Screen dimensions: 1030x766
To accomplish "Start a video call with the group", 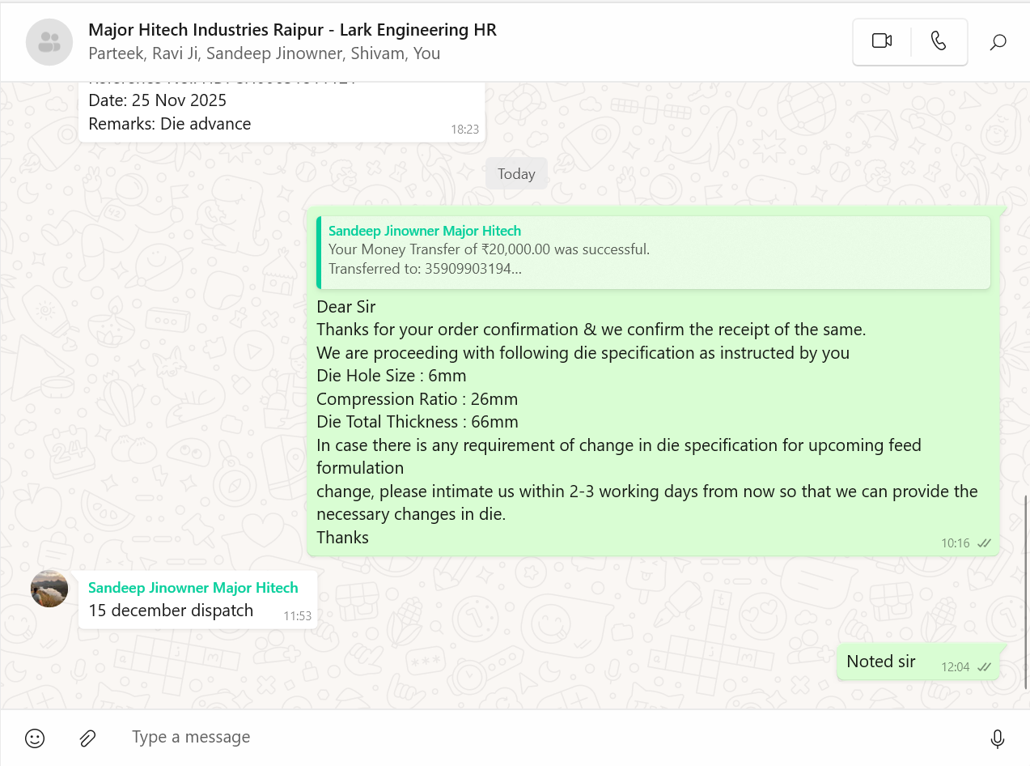I will (881, 41).
